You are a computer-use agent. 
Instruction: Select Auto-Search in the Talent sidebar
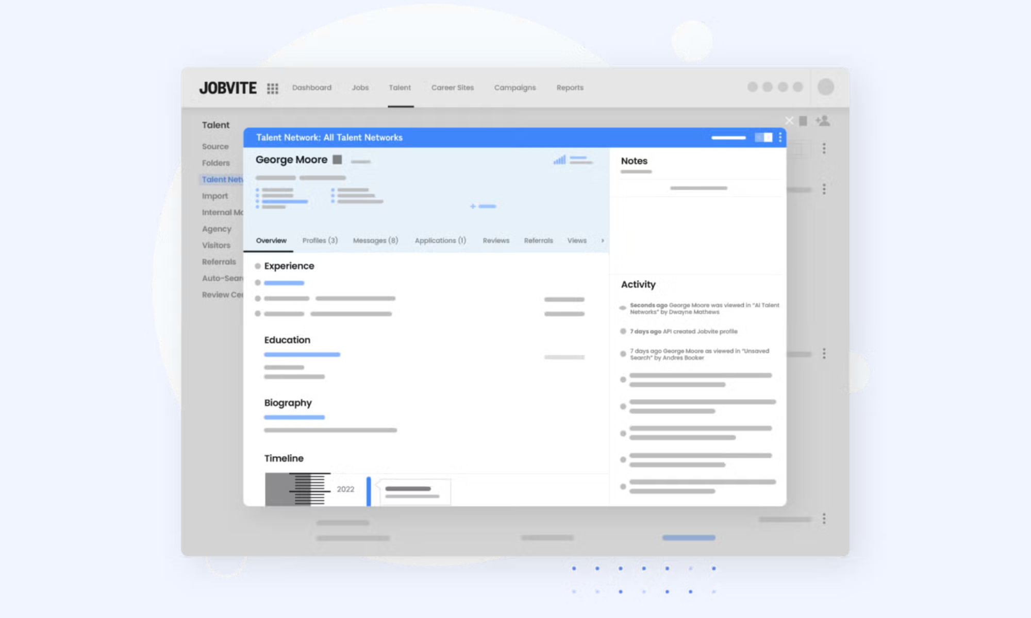(x=222, y=278)
